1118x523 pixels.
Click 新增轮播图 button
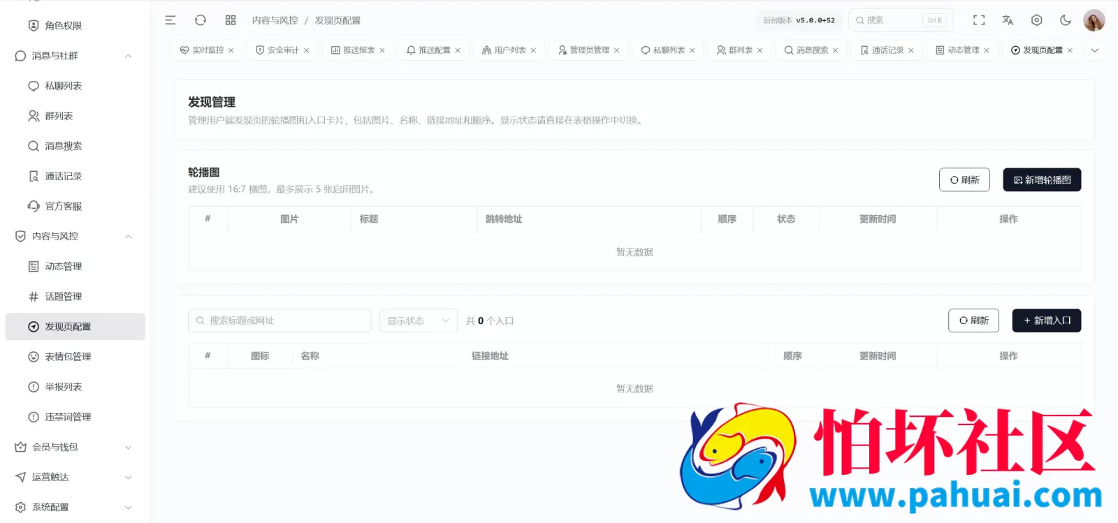point(1042,179)
